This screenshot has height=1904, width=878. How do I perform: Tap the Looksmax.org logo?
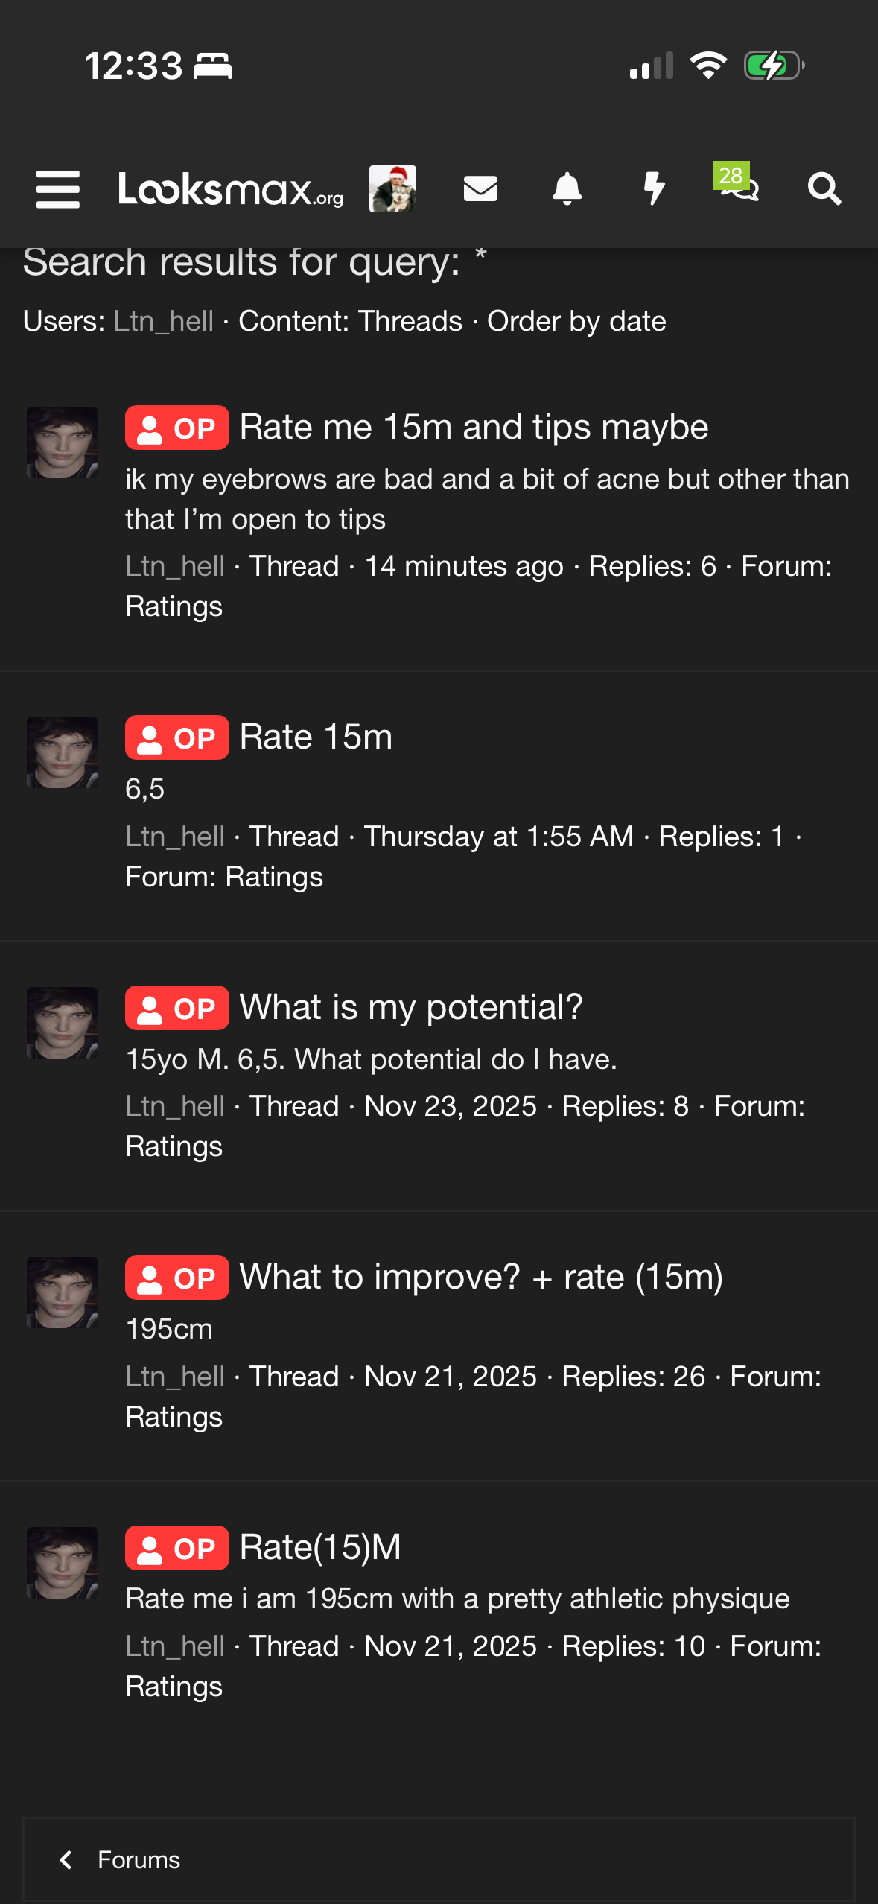[x=230, y=188]
